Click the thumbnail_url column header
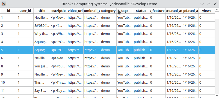Viewport: 219px width, 98px height. [x=92, y=11]
